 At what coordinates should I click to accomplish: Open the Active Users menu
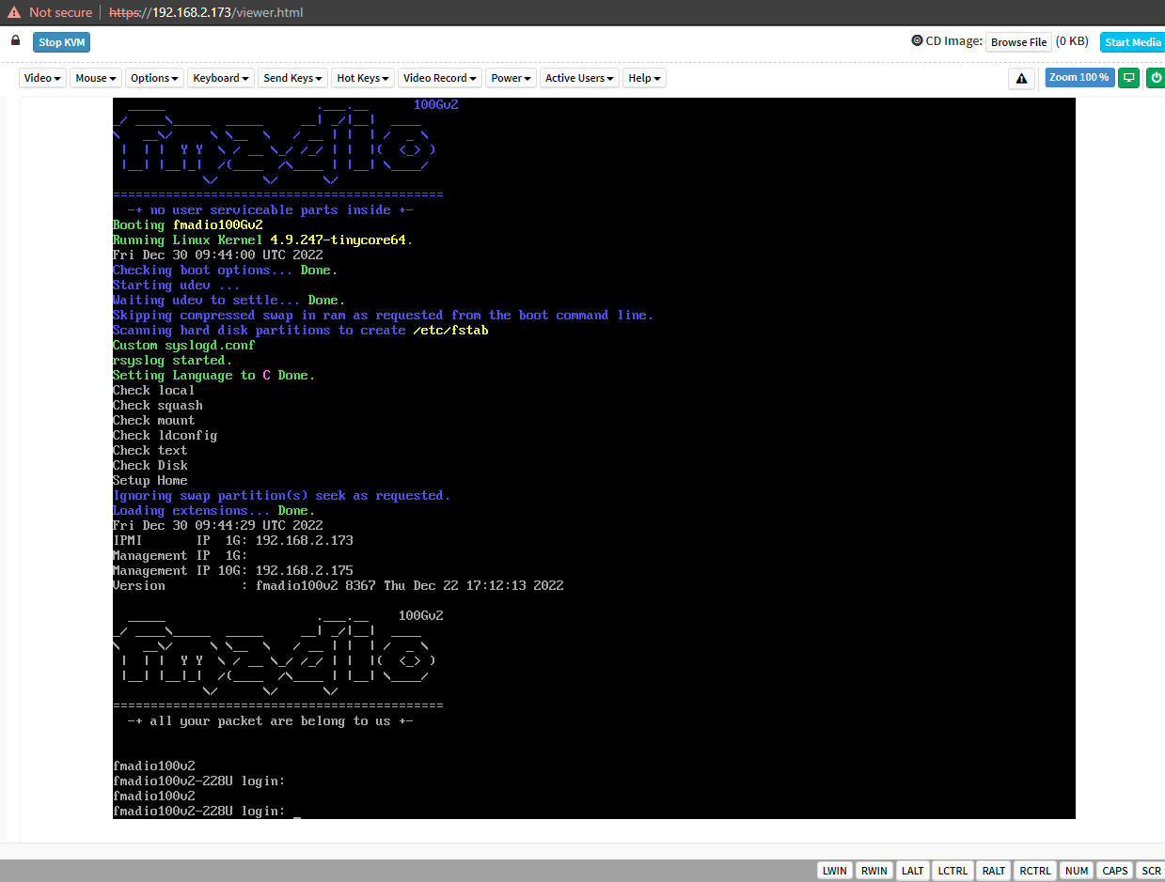[580, 78]
